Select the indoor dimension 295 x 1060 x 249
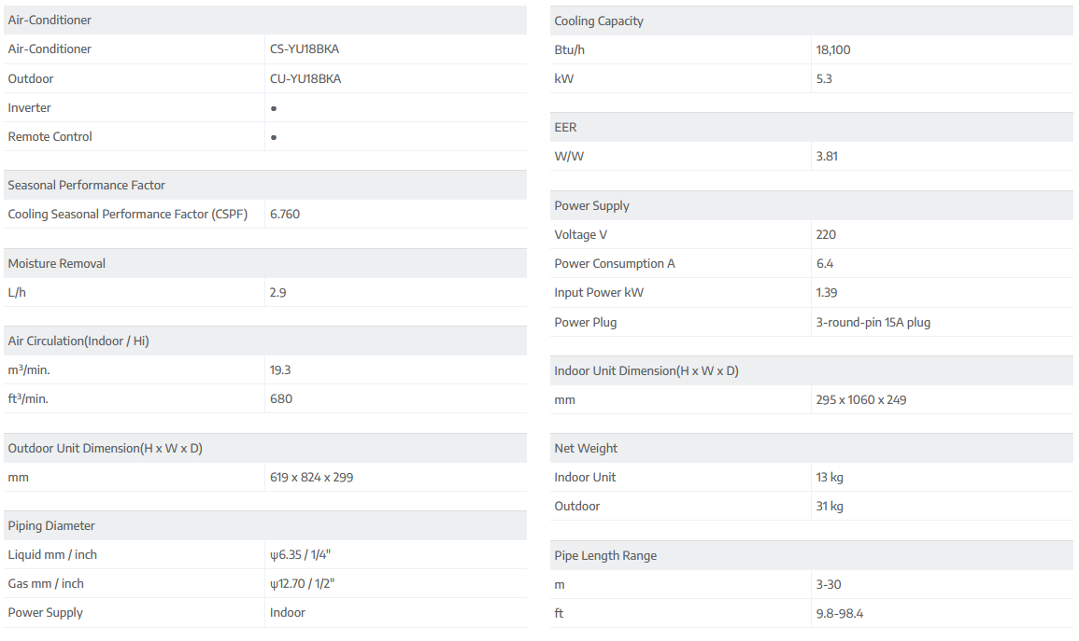1079x641 pixels. 860,399
